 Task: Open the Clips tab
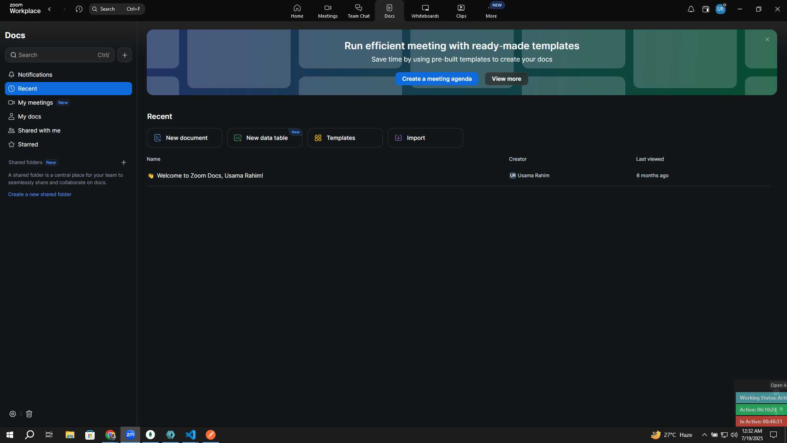pos(461,11)
